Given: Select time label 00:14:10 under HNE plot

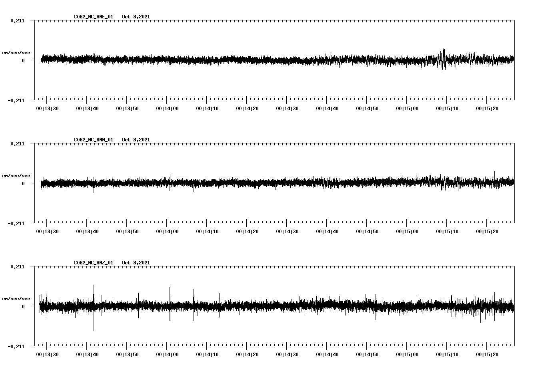Looking at the screenshot, I should point(207,109).
